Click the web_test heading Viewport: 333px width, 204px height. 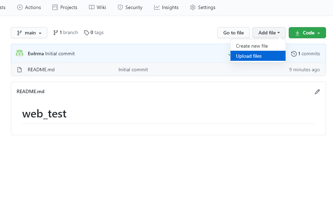[x=44, y=114]
